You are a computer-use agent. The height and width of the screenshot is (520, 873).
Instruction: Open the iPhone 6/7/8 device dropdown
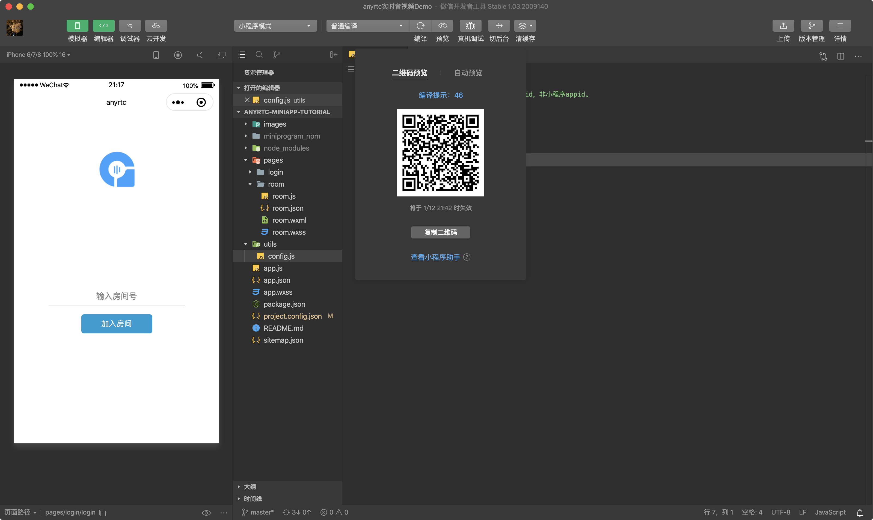pyautogui.click(x=38, y=55)
